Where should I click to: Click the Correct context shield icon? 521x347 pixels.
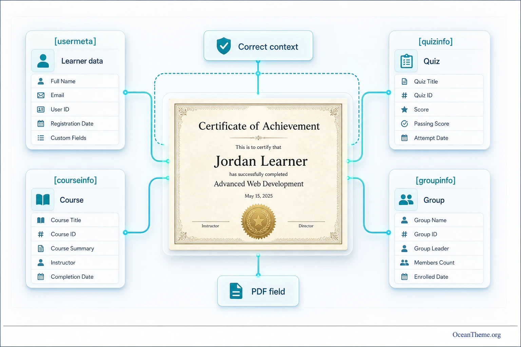click(224, 46)
